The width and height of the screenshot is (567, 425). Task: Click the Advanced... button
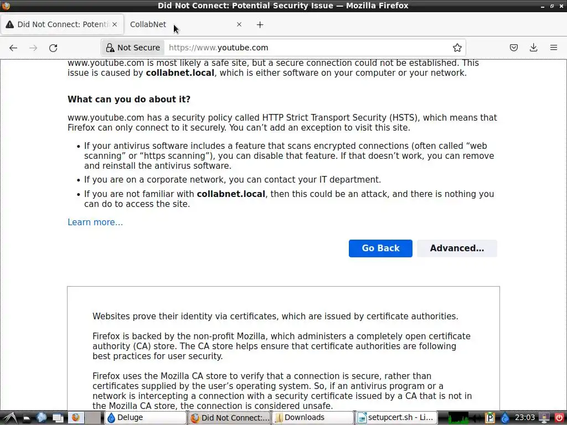tap(457, 248)
